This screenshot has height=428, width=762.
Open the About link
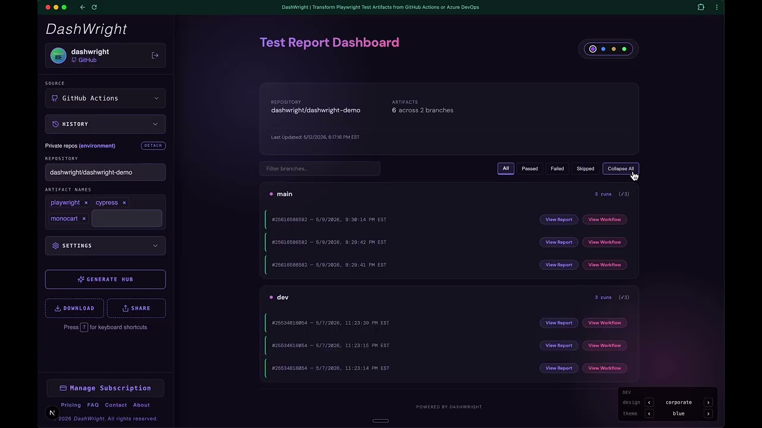(x=141, y=405)
